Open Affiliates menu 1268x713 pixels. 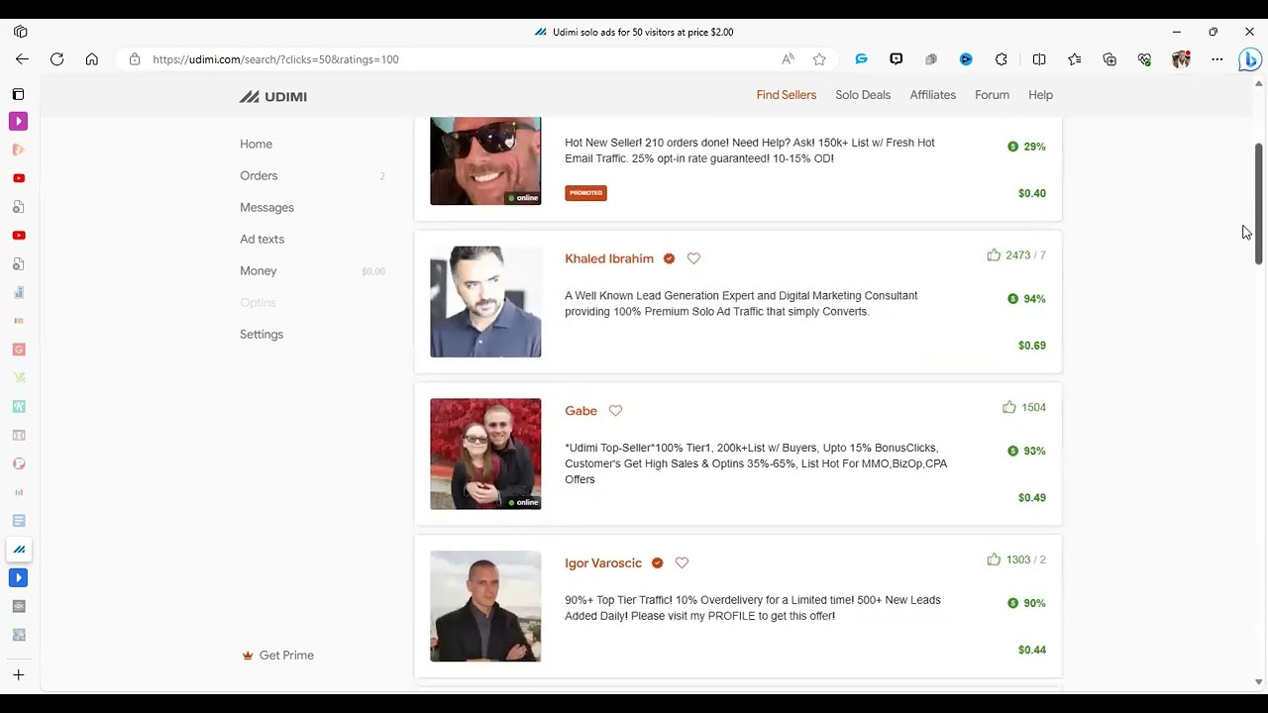coord(933,95)
